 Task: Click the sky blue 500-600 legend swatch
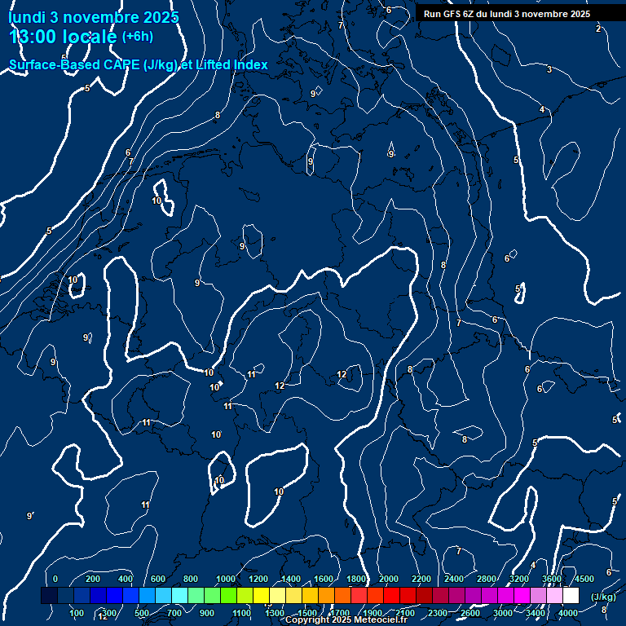[x=148, y=595]
